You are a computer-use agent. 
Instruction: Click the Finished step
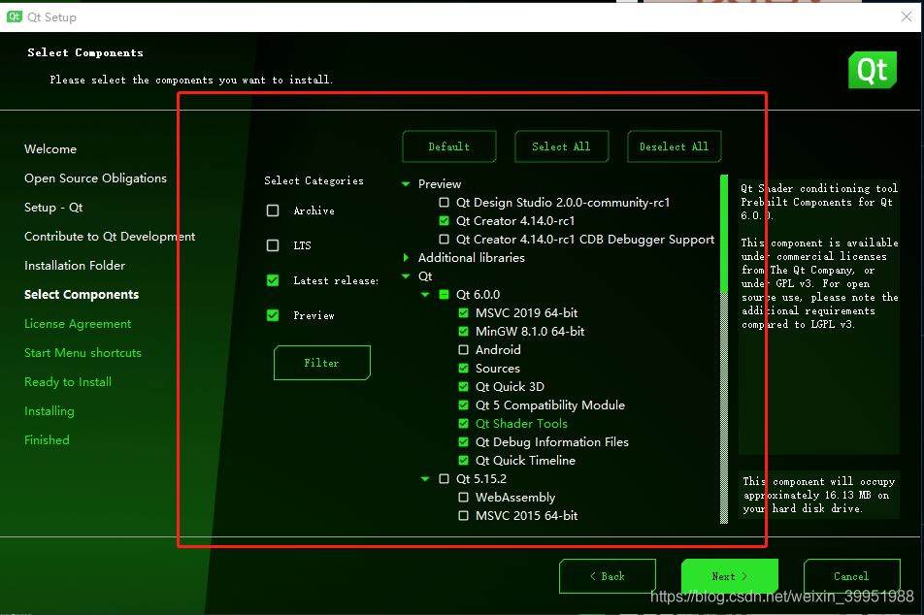[47, 440]
